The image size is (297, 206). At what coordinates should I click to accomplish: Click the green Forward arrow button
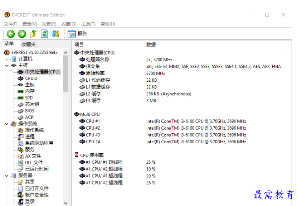point(22,34)
